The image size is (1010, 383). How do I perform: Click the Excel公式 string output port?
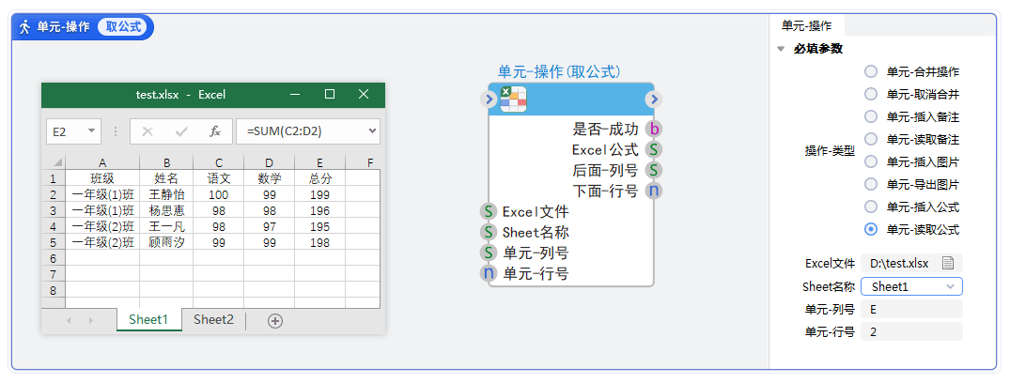point(654,149)
